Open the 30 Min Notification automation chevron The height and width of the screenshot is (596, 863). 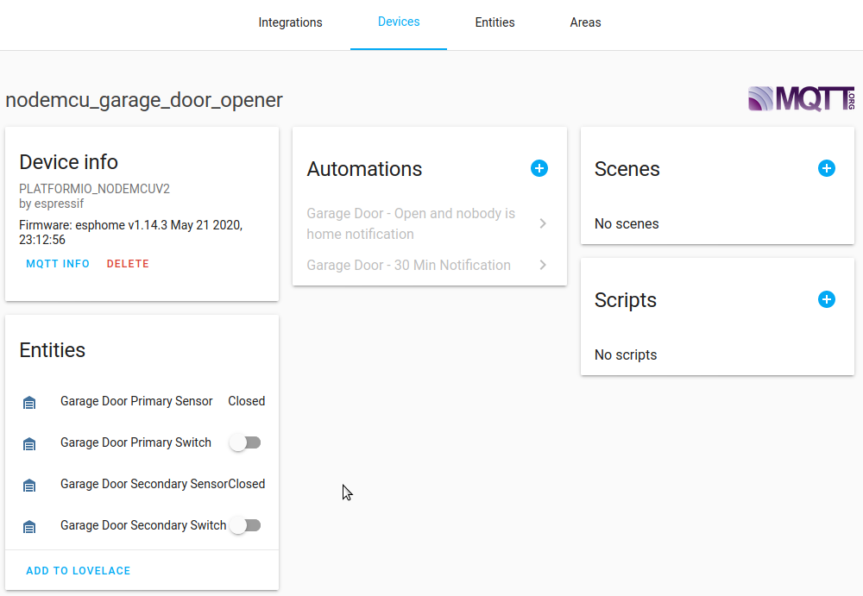[x=543, y=265]
